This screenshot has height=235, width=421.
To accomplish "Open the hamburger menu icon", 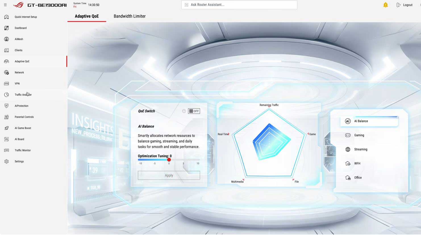I will (x=5, y=5).
